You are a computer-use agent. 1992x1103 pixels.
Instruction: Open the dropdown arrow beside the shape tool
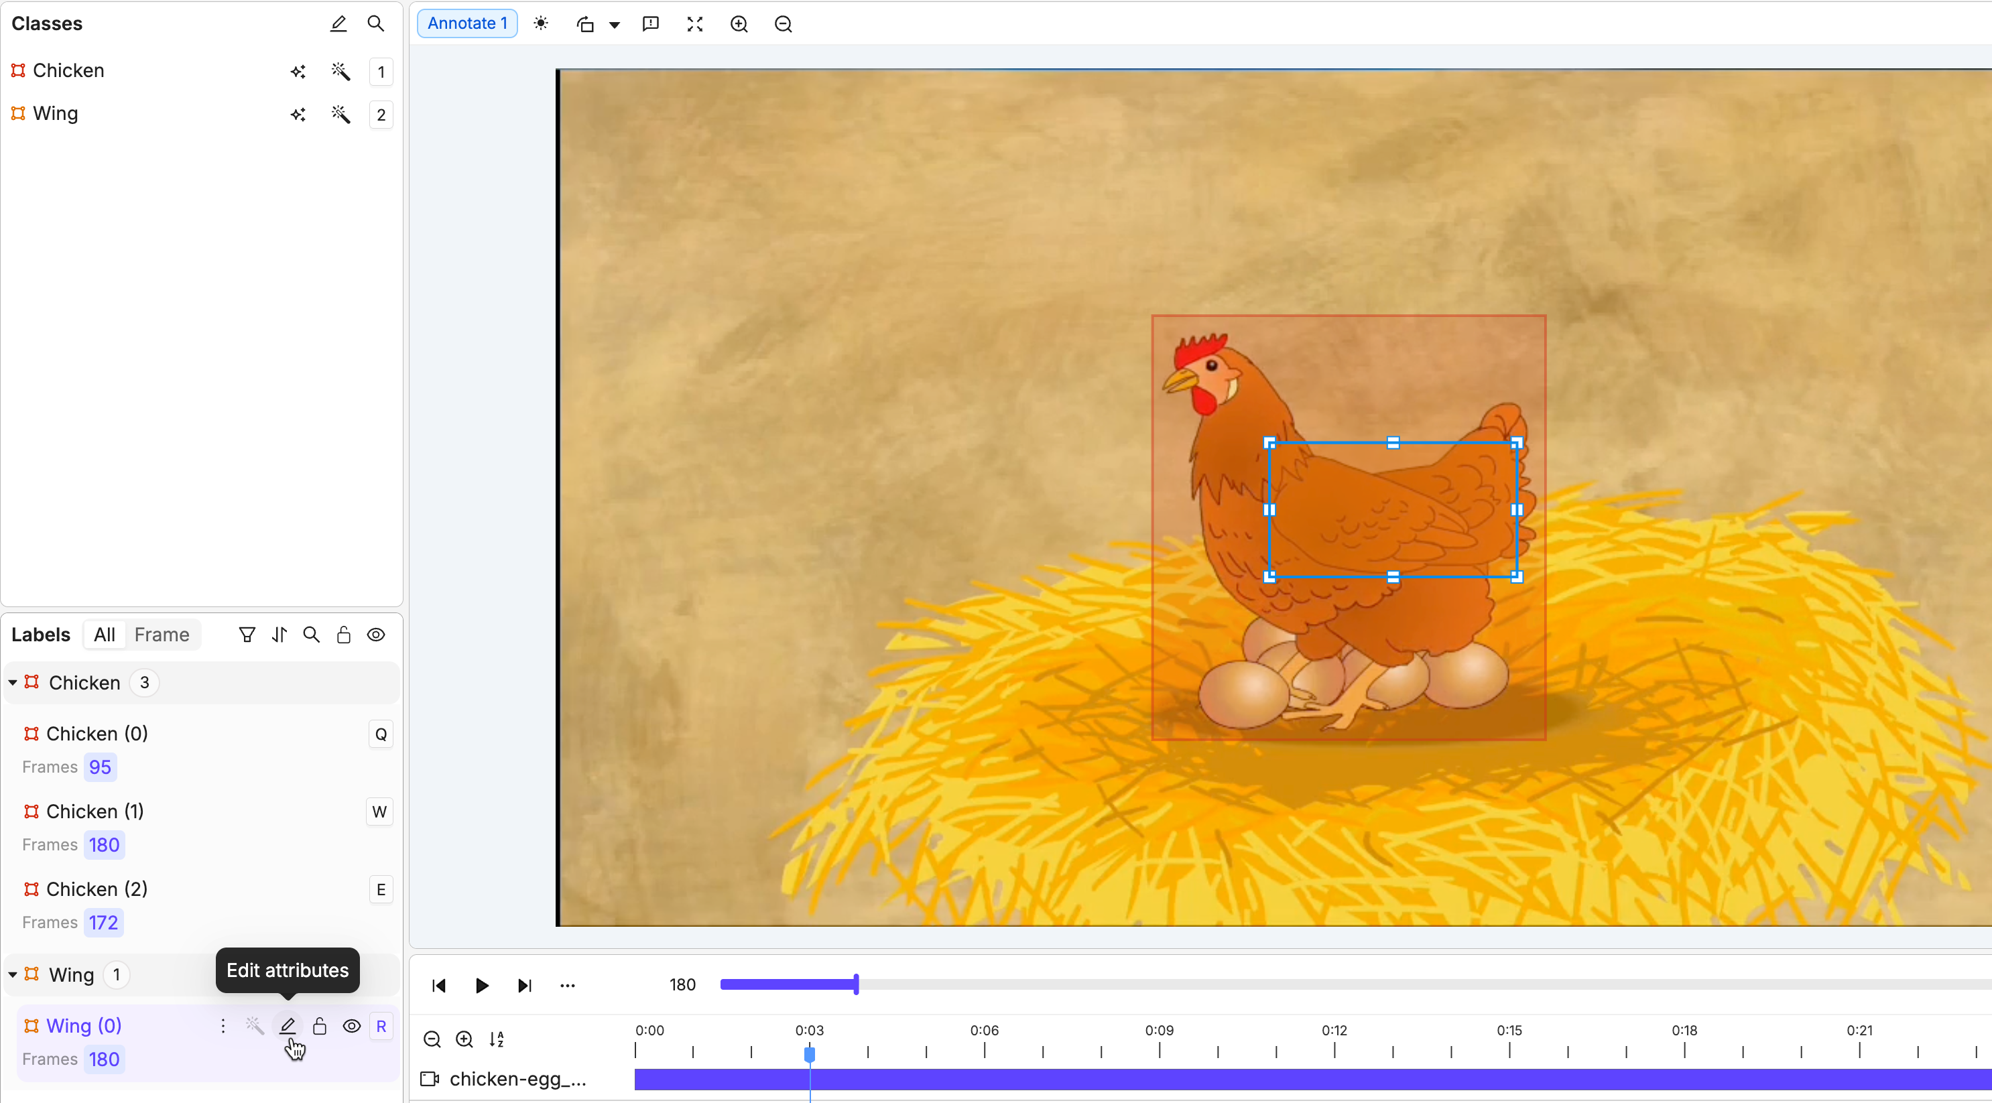[x=615, y=25]
